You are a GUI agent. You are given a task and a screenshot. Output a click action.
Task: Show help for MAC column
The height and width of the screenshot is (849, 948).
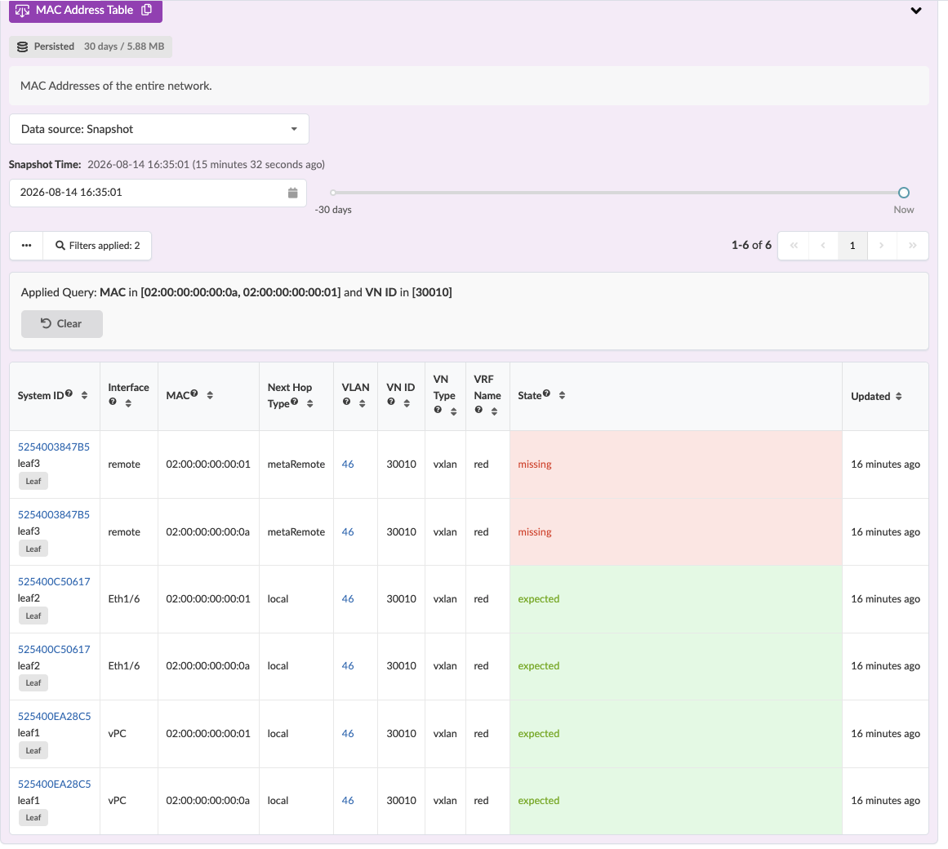[x=194, y=393]
